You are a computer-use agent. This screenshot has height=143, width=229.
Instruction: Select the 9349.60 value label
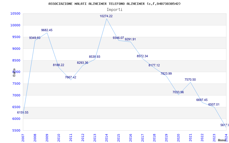pos(35,38)
